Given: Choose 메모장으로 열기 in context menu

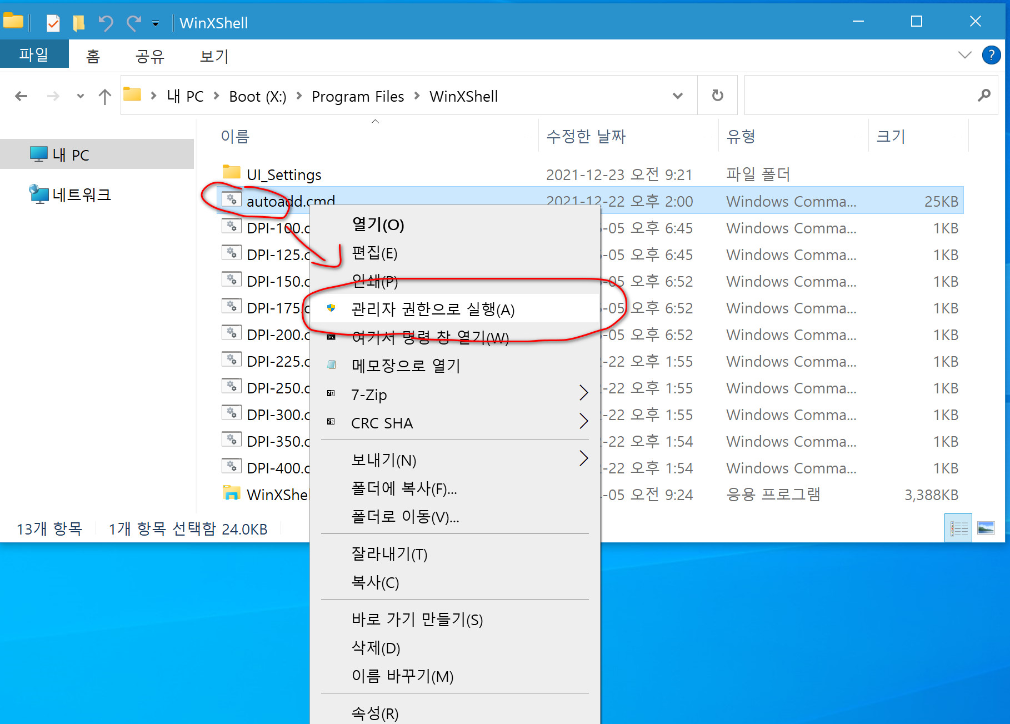Looking at the screenshot, I should [455, 366].
